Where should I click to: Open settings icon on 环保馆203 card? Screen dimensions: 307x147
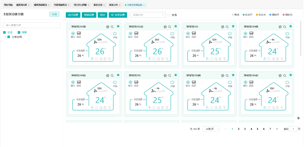tap(223, 27)
